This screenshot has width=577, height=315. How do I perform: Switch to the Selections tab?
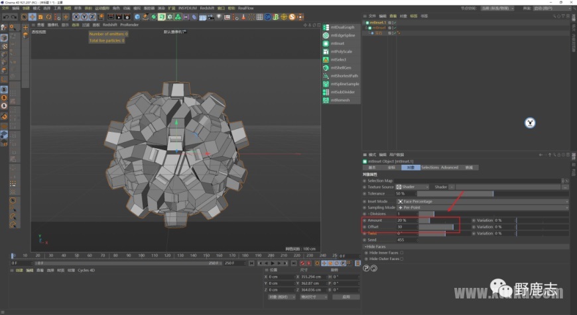[430, 167]
